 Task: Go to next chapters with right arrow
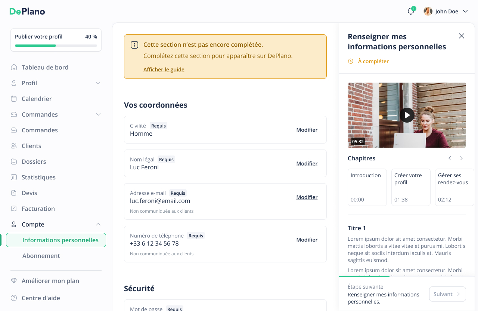(462, 158)
